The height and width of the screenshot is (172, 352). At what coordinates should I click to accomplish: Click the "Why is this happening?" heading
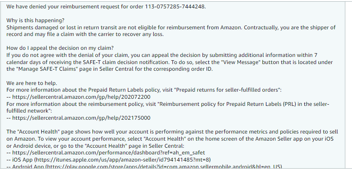[35, 21]
